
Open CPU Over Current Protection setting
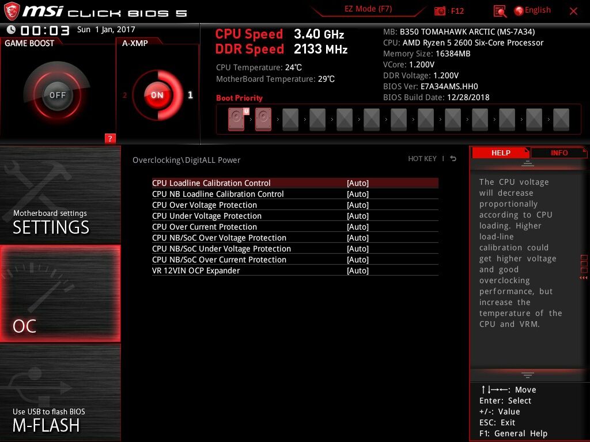point(295,227)
